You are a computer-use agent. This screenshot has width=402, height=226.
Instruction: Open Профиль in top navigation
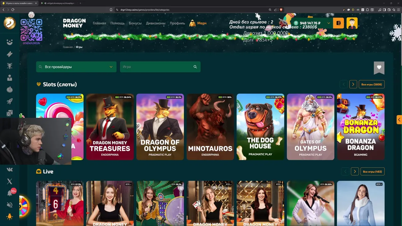(x=177, y=23)
